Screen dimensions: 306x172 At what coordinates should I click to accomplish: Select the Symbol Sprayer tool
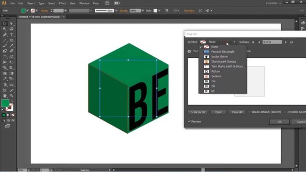[x=5, y=85]
